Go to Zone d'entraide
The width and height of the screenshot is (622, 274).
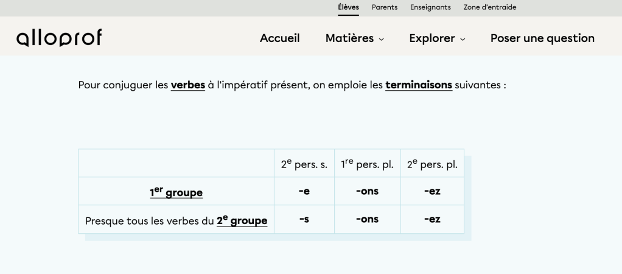click(490, 7)
